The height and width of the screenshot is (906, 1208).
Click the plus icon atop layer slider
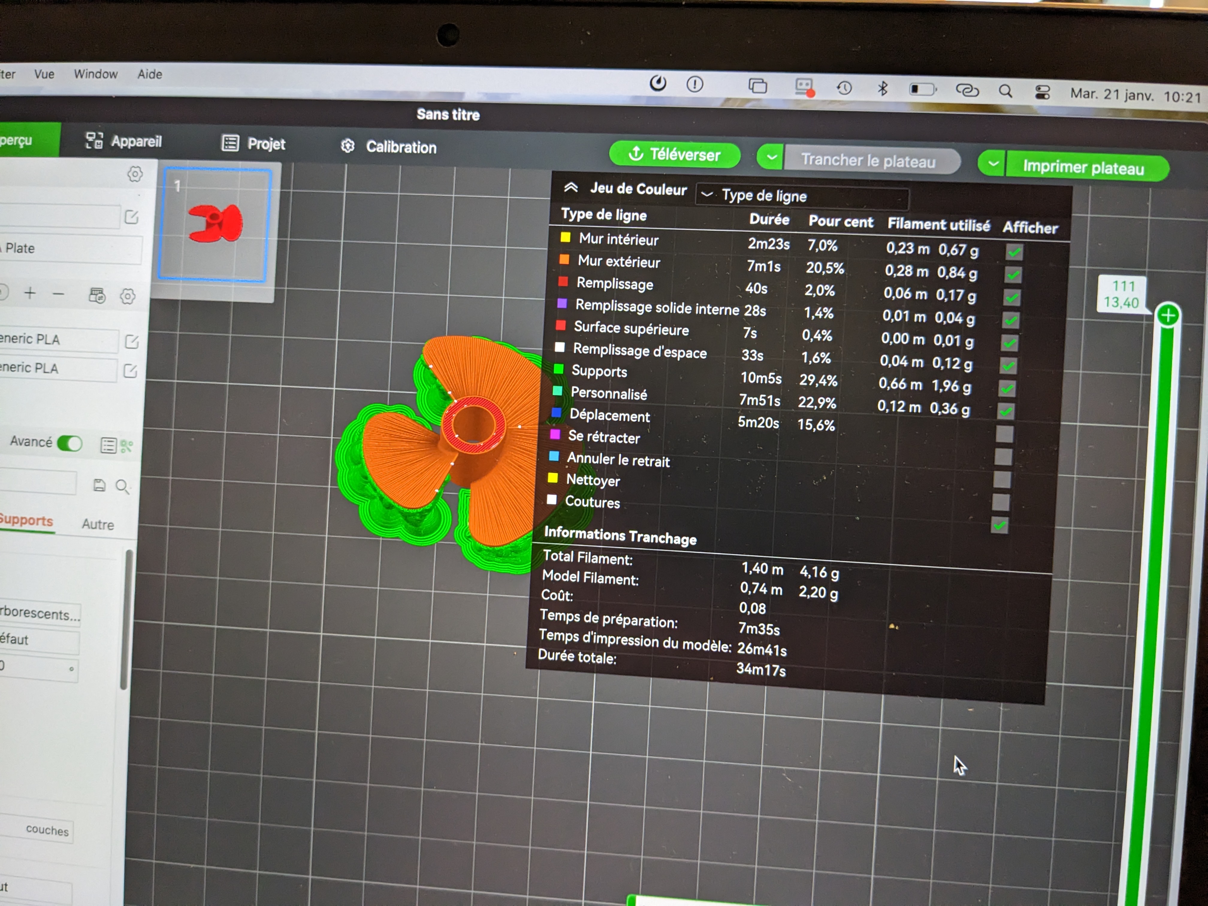pyautogui.click(x=1168, y=315)
